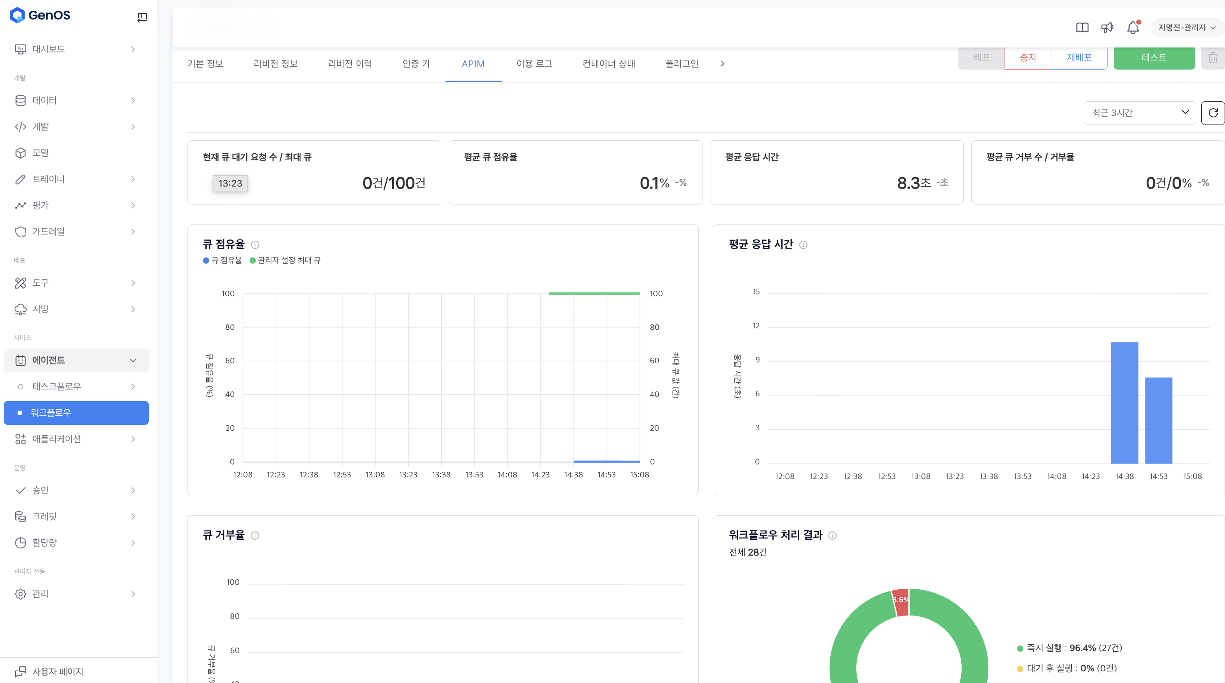This screenshot has width=1225, height=683.
Task: Show info for 큐 거부율 chart
Action: [x=255, y=536]
